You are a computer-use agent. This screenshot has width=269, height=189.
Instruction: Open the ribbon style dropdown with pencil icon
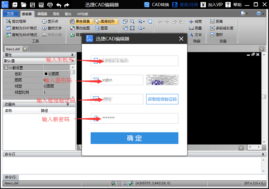pos(244,14)
